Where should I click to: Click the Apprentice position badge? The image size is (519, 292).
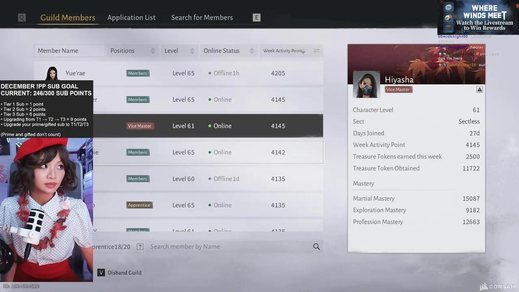139,205
